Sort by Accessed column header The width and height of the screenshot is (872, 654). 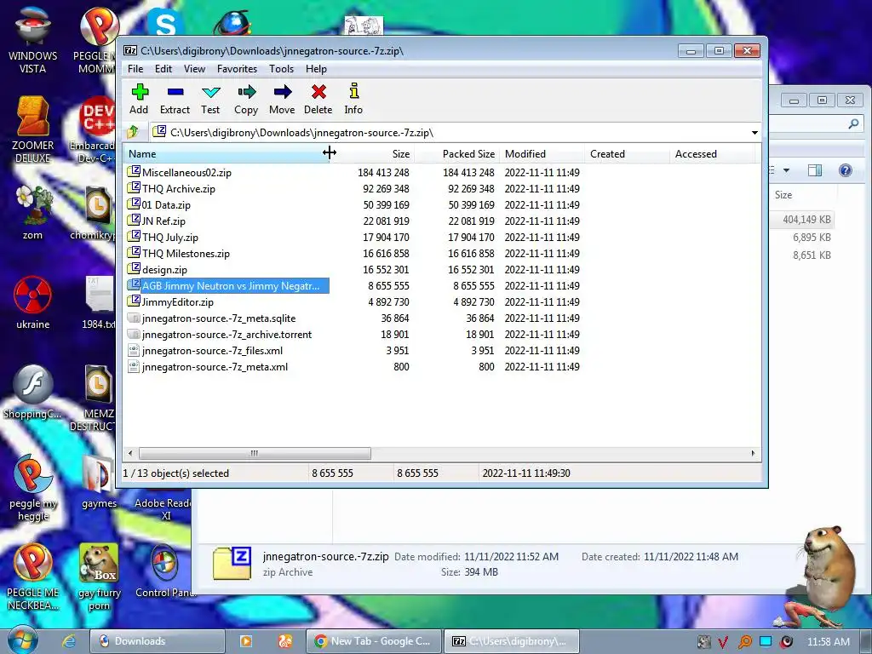point(712,154)
